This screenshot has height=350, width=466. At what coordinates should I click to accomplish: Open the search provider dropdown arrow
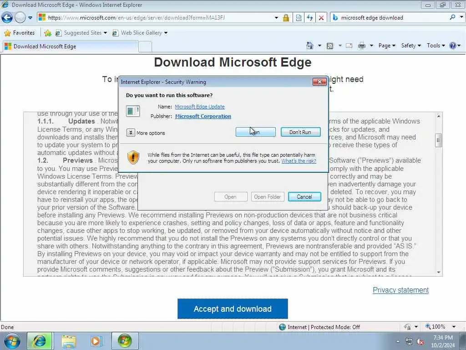(x=461, y=17)
